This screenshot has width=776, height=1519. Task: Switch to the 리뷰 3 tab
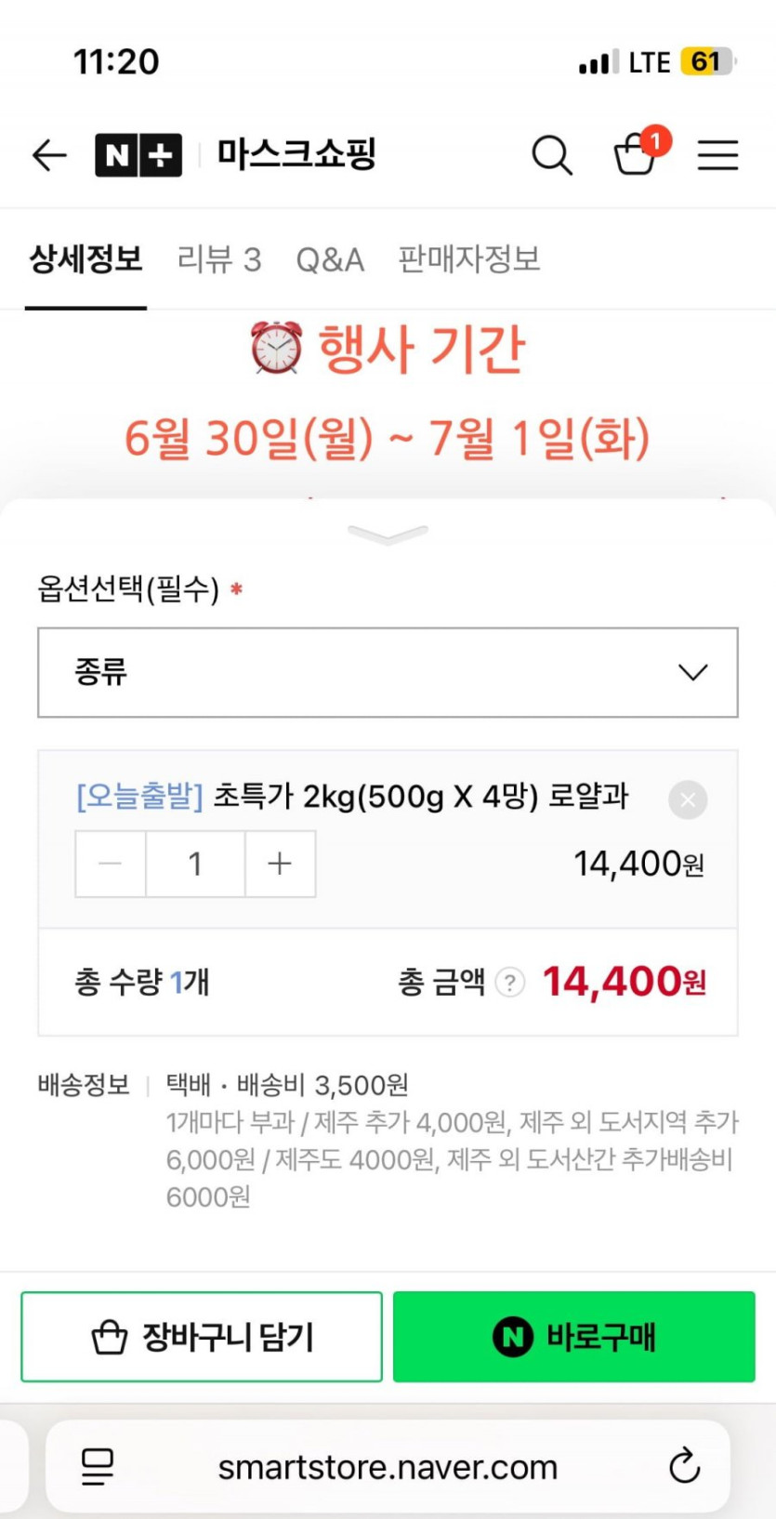(x=219, y=259)
